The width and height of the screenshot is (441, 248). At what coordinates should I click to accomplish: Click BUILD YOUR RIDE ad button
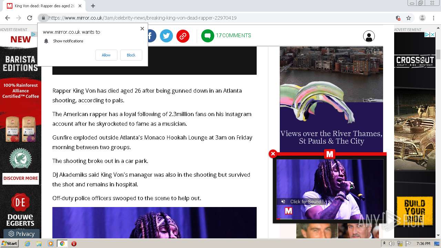pyautogui.click(x=414, y=211)
